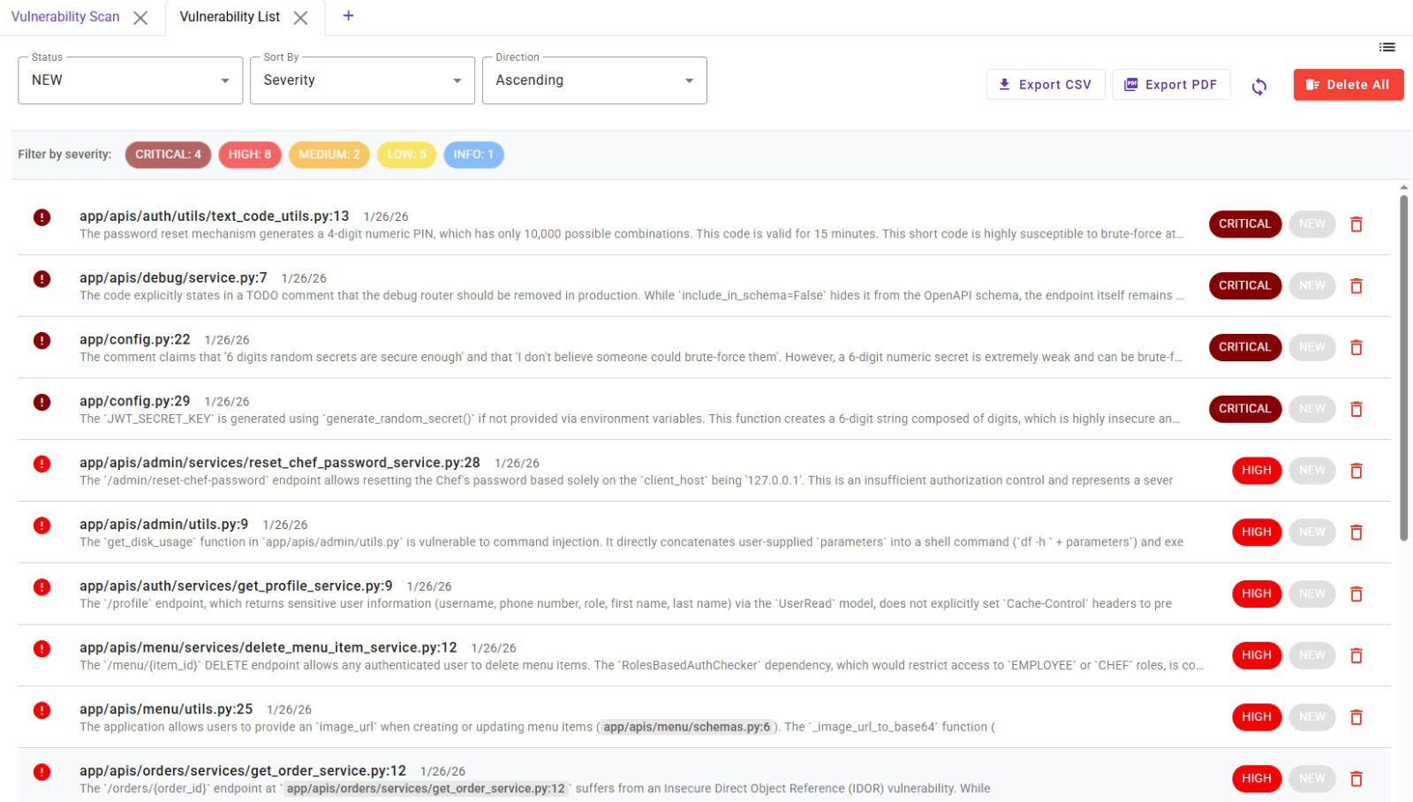This screenshot has width=1413, height=802.
Task: Enable the INFO: 1 severity filter
Action: (473, 154)
